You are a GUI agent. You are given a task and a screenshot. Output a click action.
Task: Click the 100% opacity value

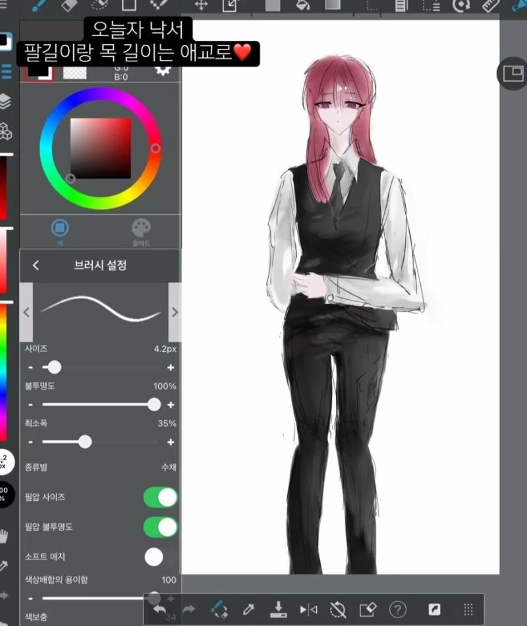[x=165, y=386]
